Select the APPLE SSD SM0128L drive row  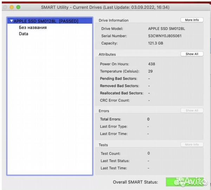46,21
